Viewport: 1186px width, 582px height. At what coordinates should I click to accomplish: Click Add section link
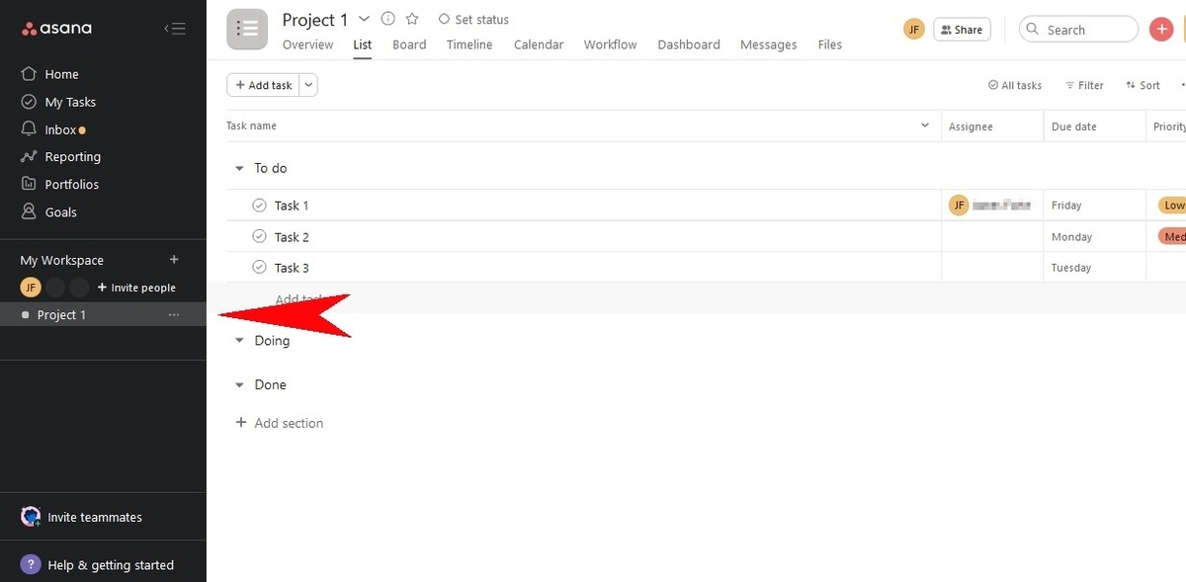point(288,423)
